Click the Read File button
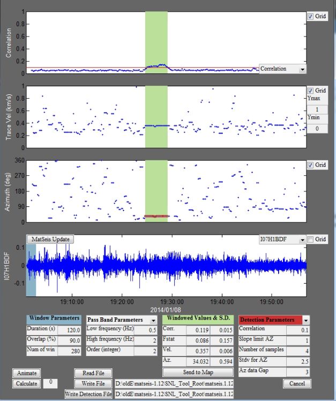This screenshot has height=401, width=336. [93, 373]
